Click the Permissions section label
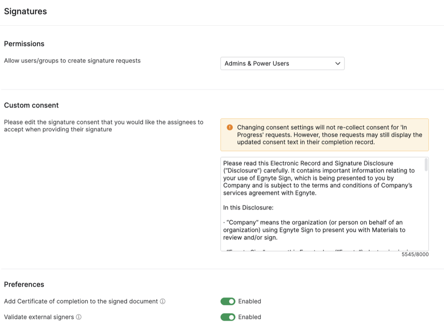 point(24,44)
